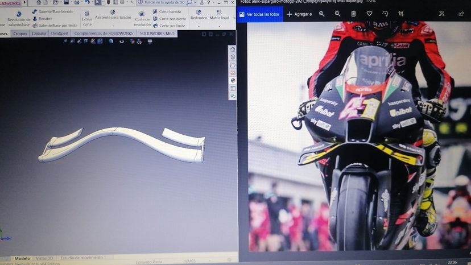Click the user login icon in SolidWorks
This screenshot has height=265, width=471.
[201, 2]
